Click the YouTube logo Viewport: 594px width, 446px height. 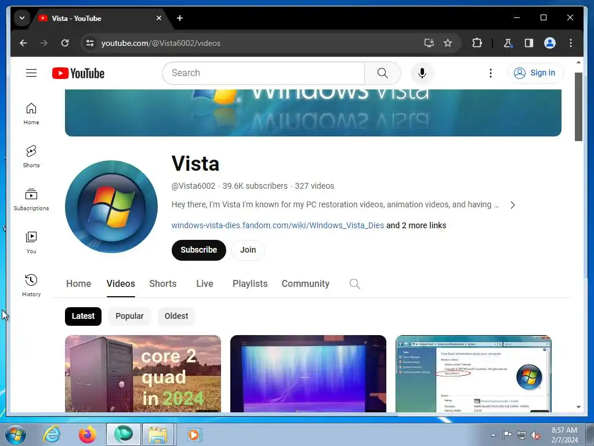pos(78,73)
